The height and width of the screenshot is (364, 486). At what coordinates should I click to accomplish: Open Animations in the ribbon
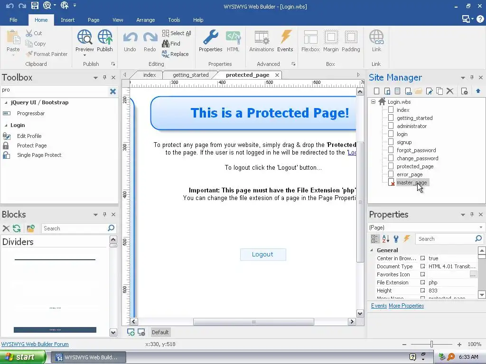(262, 37)
